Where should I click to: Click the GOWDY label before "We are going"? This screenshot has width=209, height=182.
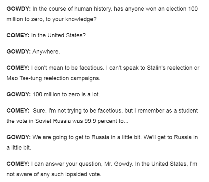point(19,137)
